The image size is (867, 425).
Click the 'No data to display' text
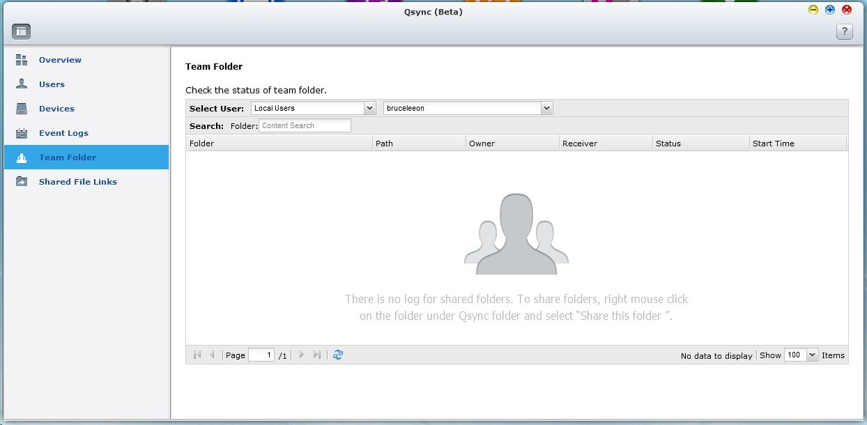[716, 355]
